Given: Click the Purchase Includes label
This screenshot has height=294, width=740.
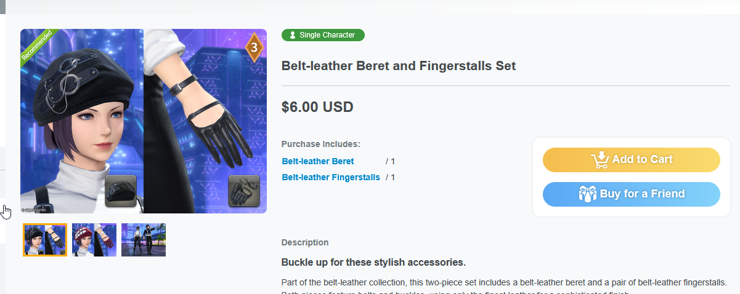Looking at the screenshot, I should (320, 144).
